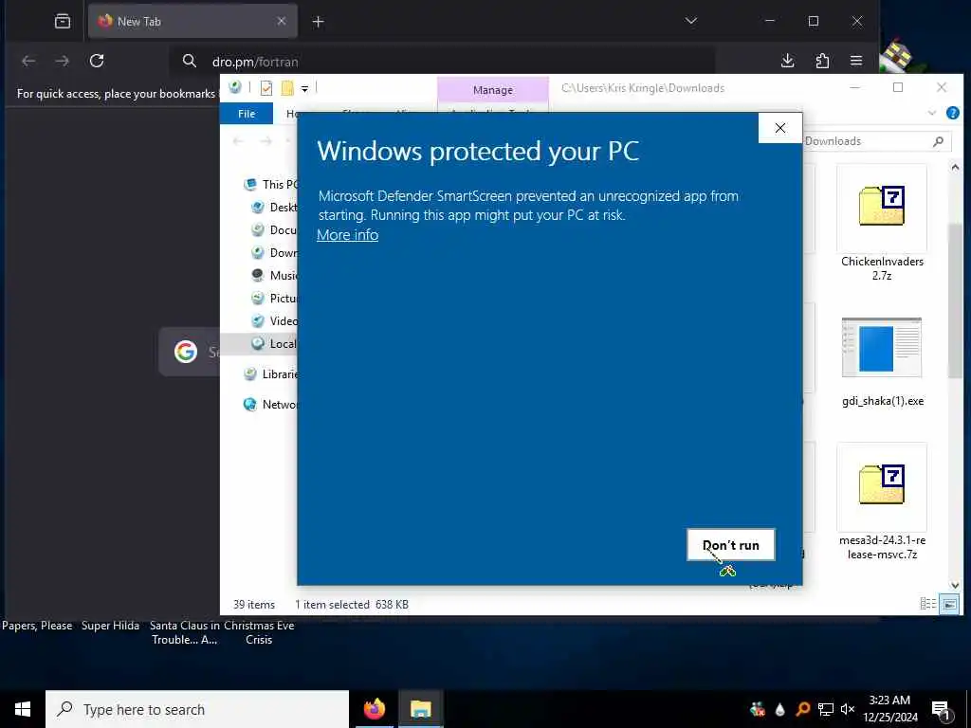The width and height of the screenshot is (971, 728).
Task: Select gdi_shaka(1).exe file
Action: pyautogui.click(x=882, y=362)
